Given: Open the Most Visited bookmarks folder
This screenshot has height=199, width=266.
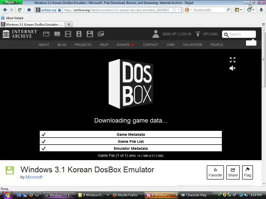Looking at the screenshot, I should 12,18.
